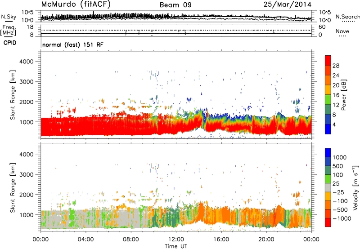Viewport: 360px width, 249px height.
Task: Click the 'Time UT' axis label
Action: [176, 246]
